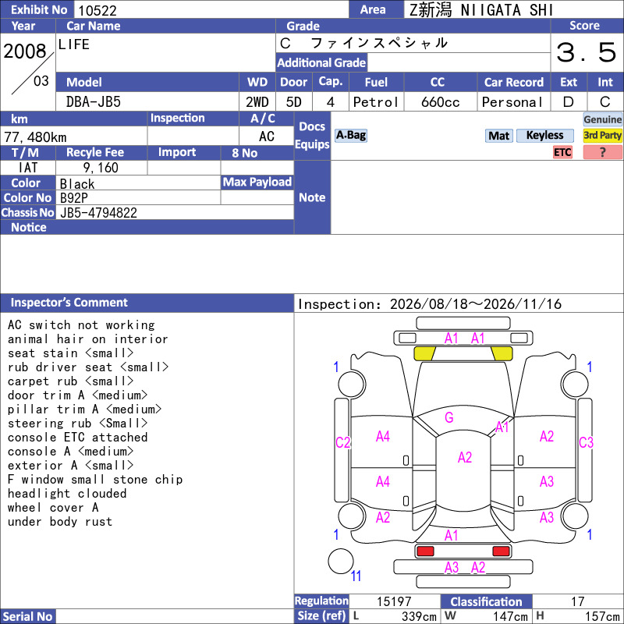
Task: Click the A1 mark above the red taillights
Action: pyautogui.click(x=452, y=535)
